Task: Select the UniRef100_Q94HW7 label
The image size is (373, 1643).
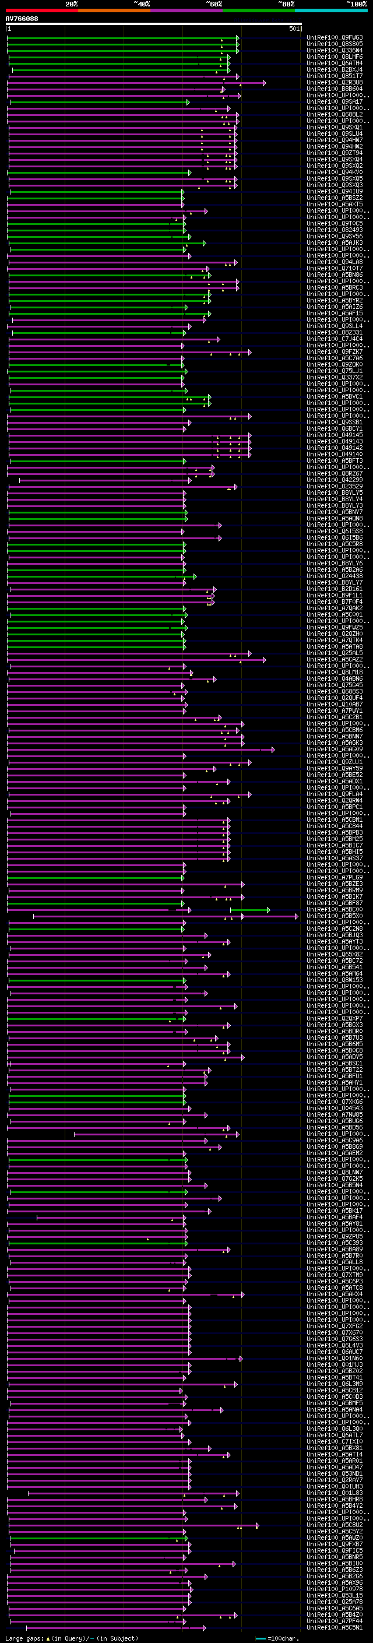Action: point(335,140)
